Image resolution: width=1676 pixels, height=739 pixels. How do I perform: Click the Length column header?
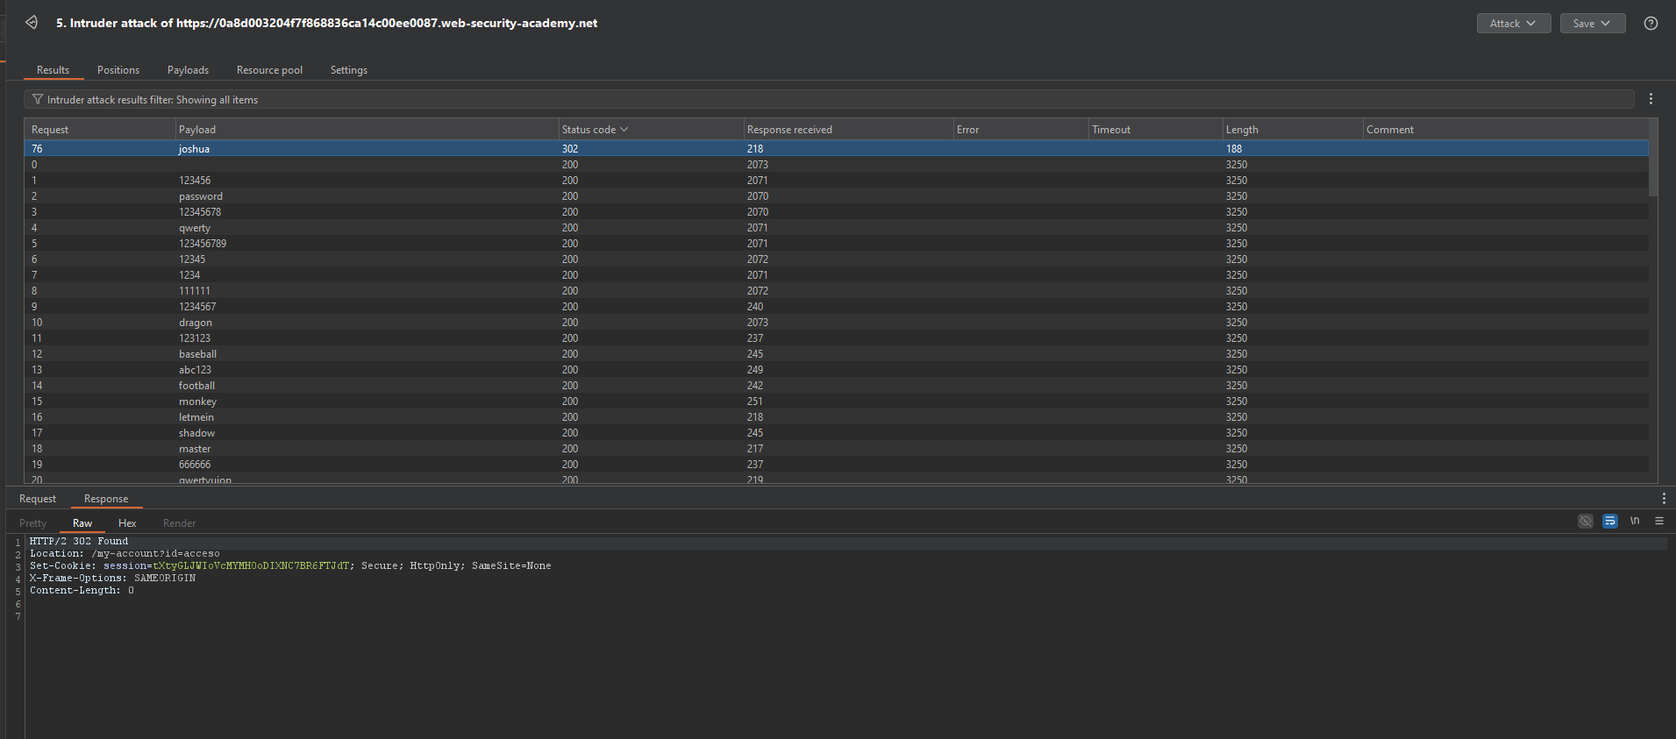click(x=1242, y=130)
